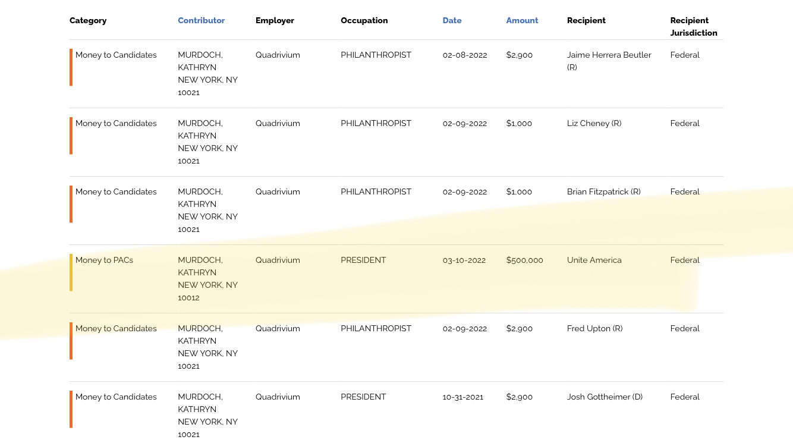This screenshot has height=446, width=793.
Task: Click the Recipient Jurisdiction column header
Action: [694, 27]
